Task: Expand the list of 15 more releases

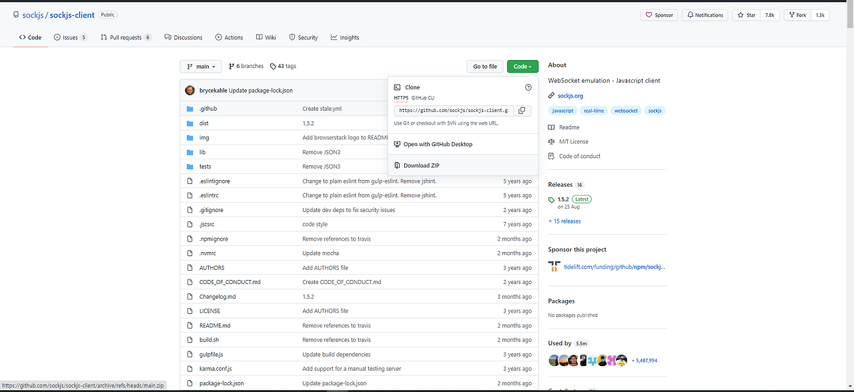Action: (x=564, y=221)
